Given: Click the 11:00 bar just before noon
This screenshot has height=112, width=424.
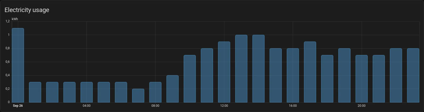Looking at the screenshot, I should 207,75.
